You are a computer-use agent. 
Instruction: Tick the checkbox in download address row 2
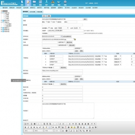click(x=104, y=59)
